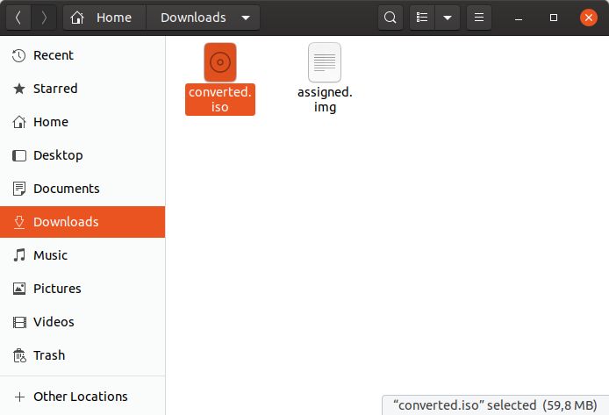
Task: Click the Music note sidebar icon
Action: (x=19, y=255)
